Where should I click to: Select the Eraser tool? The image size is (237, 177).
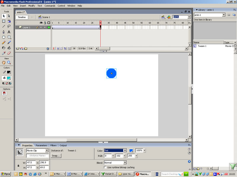click(x=9, y=53)
